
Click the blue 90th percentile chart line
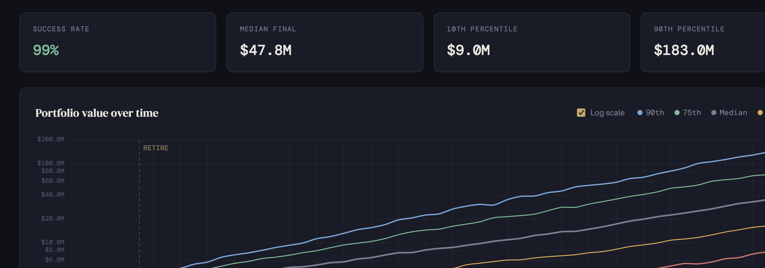pos(480,204)
